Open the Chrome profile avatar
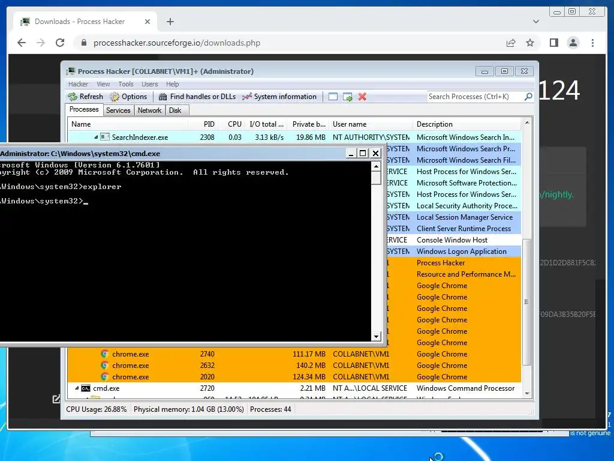Viewport: 614px width, 461px height. coord(573,43)
